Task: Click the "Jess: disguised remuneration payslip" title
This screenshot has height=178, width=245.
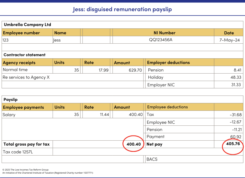Action: coord(122,9)
